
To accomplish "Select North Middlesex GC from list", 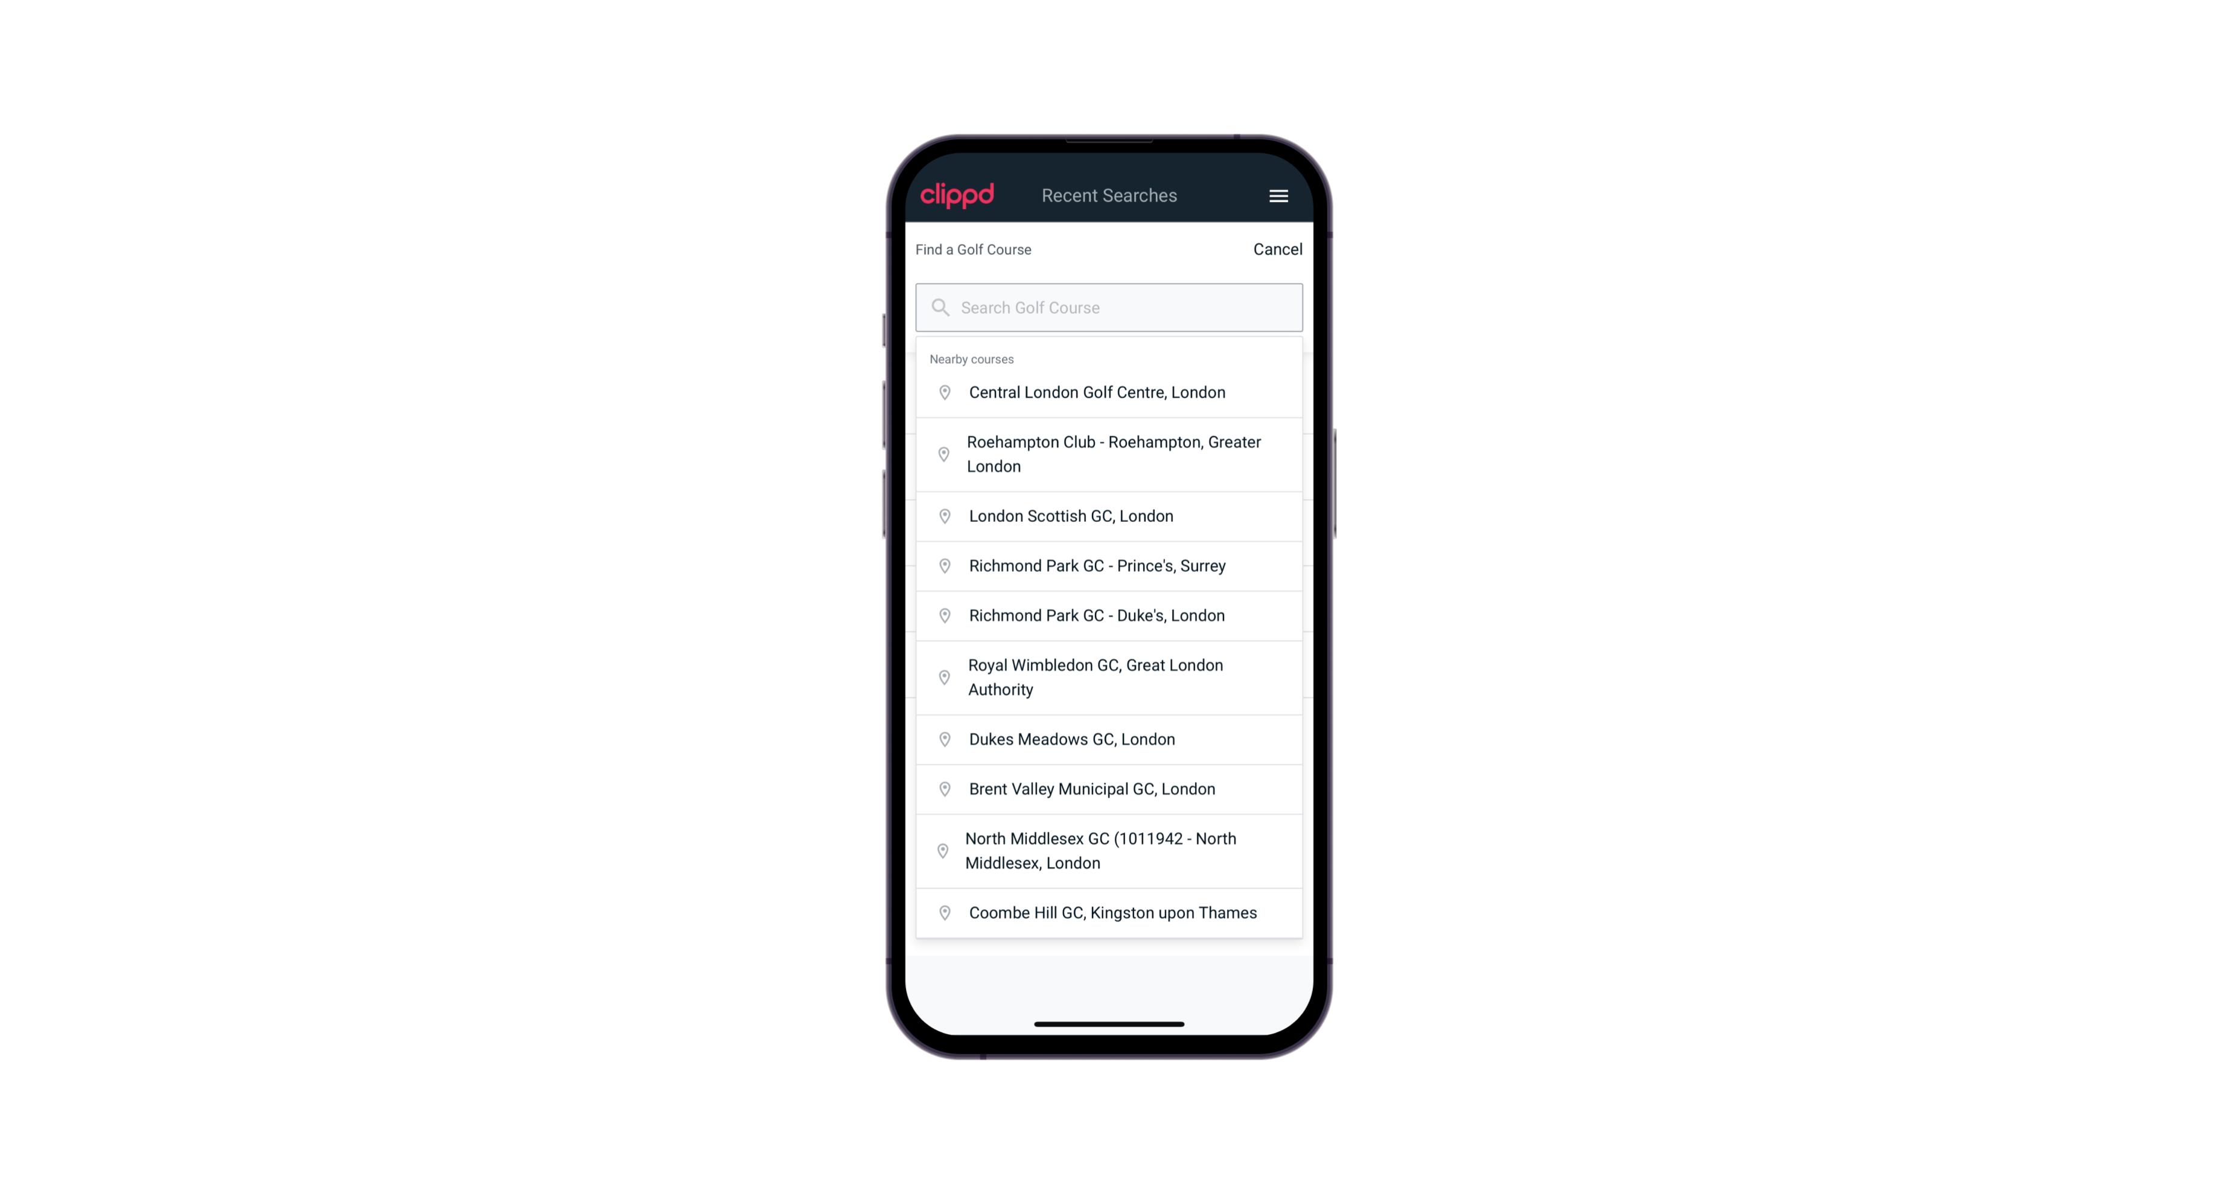I will click(x=1109, y=850).
